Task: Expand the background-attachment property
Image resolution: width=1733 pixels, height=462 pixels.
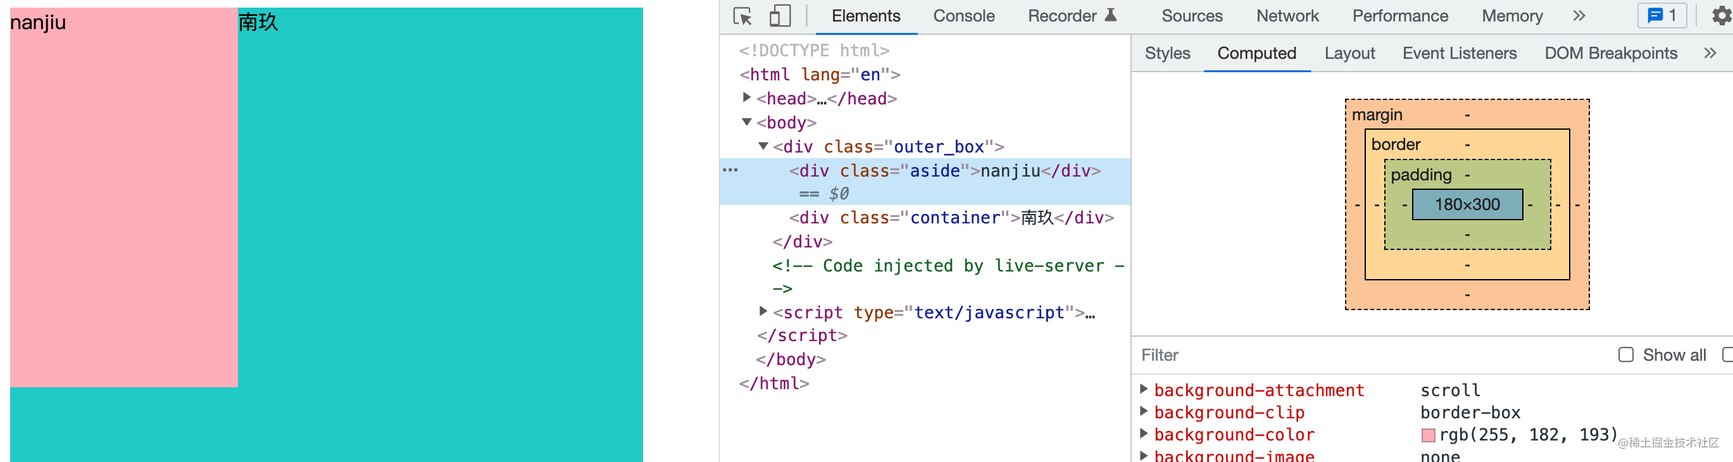Action: tap(1143, 389)
